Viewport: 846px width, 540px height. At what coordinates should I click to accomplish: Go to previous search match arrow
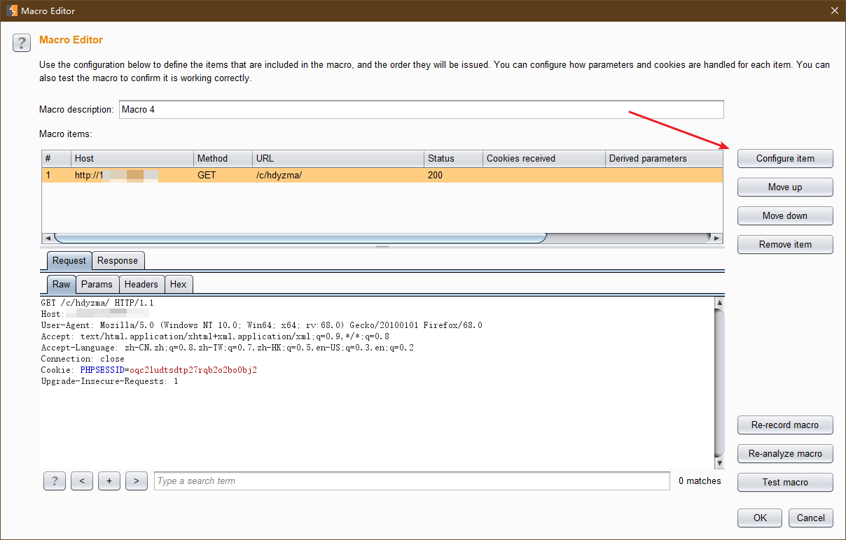coord(82,481)
